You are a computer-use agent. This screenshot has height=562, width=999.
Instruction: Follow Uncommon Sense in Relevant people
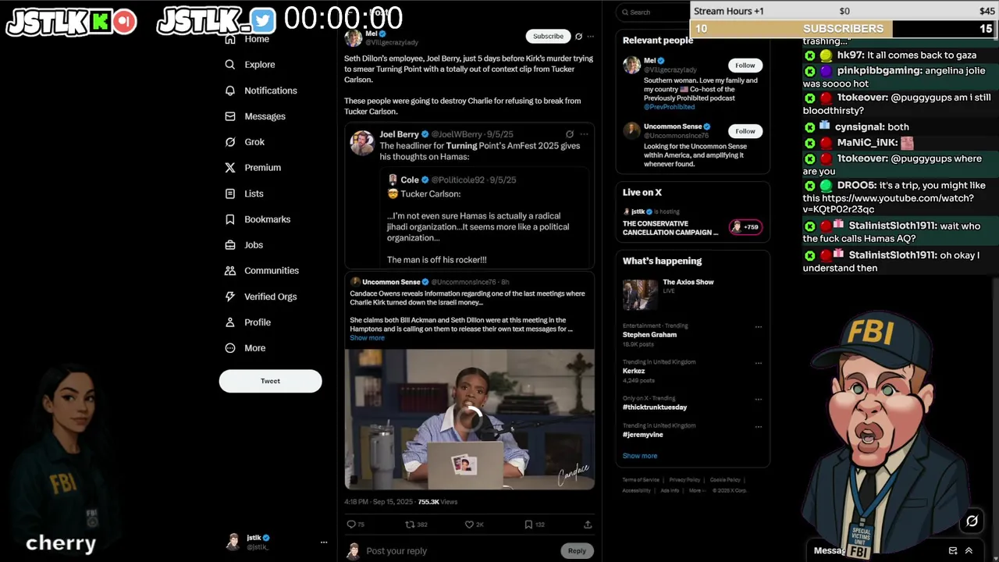745,131
